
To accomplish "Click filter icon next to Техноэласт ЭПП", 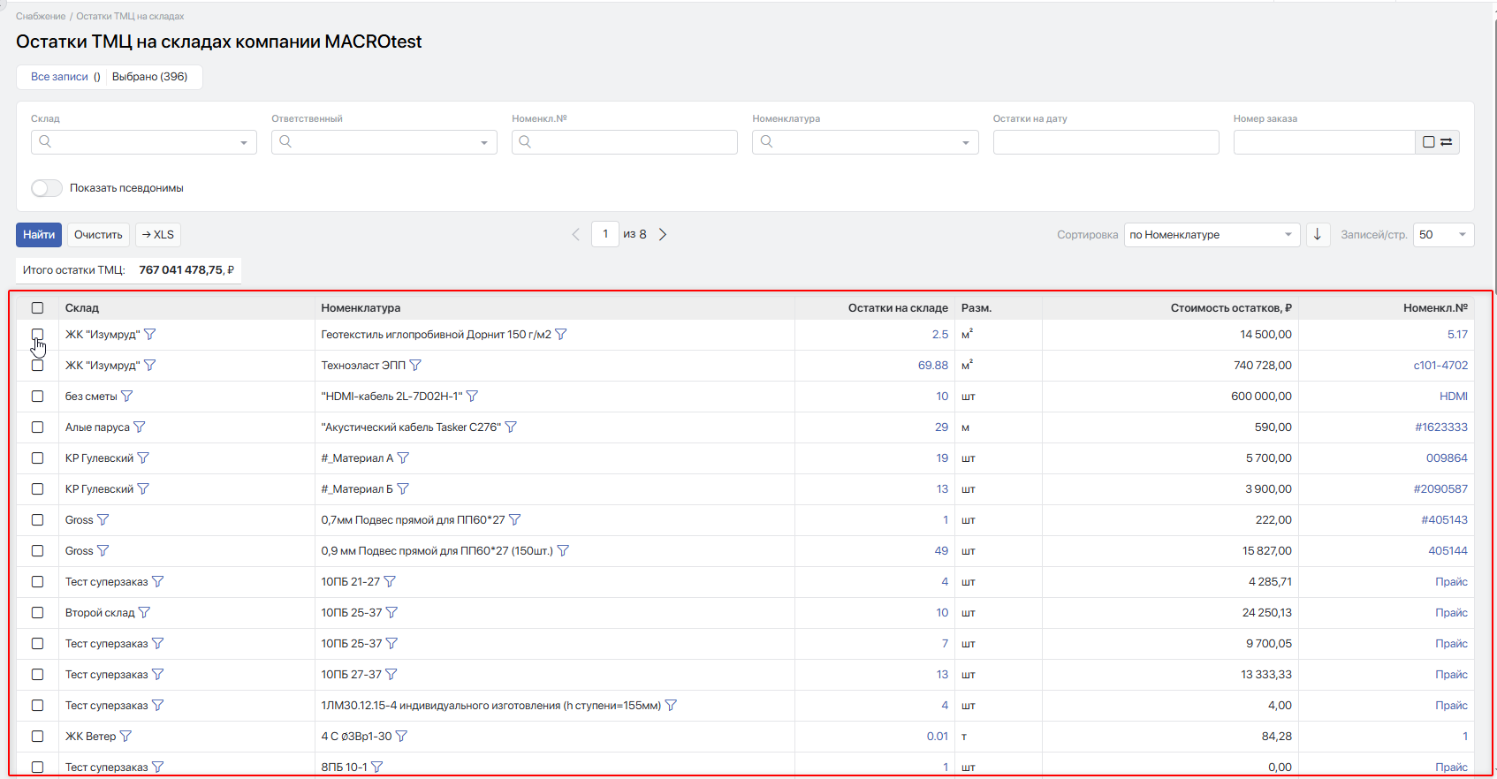I will pos(415,366).
